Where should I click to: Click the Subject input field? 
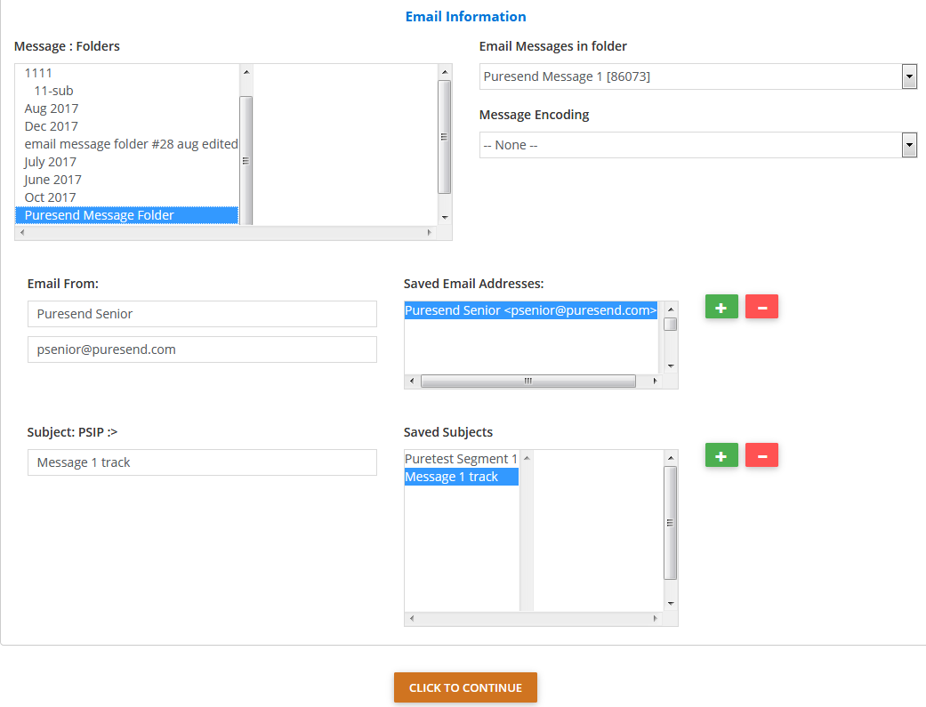coord(202,462)
